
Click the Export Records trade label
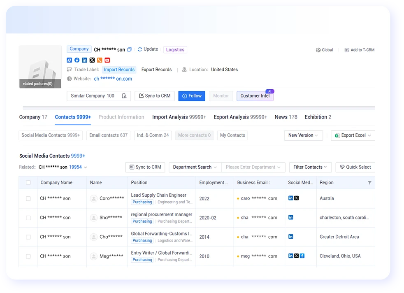point(156,70)
